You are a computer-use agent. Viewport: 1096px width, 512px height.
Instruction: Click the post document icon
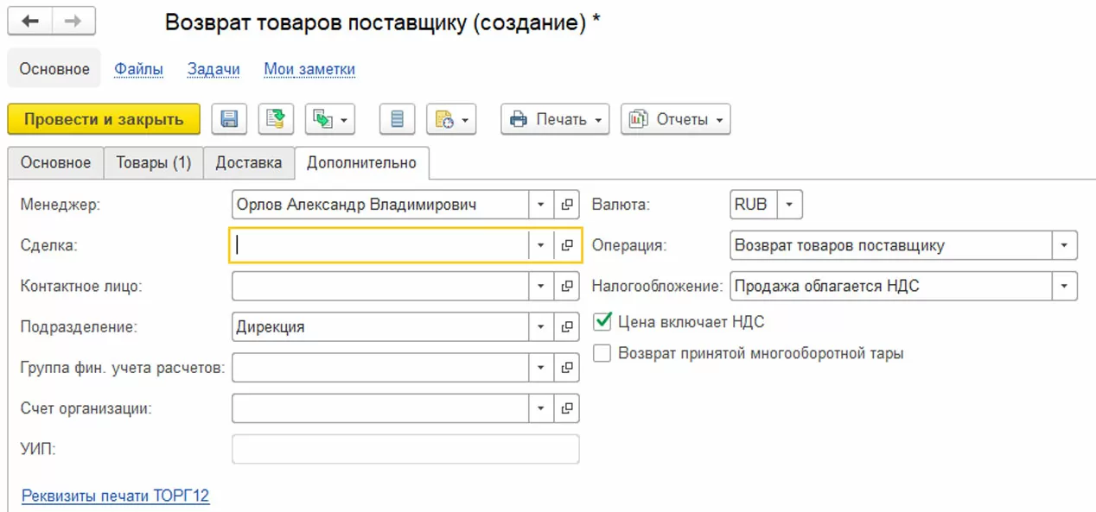(x=276, y=119)
